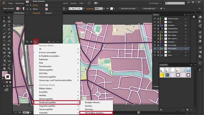Expand the Karte layer
Image resolution: width=204 pixels, height=115 pixels.
tap(162, 55)
